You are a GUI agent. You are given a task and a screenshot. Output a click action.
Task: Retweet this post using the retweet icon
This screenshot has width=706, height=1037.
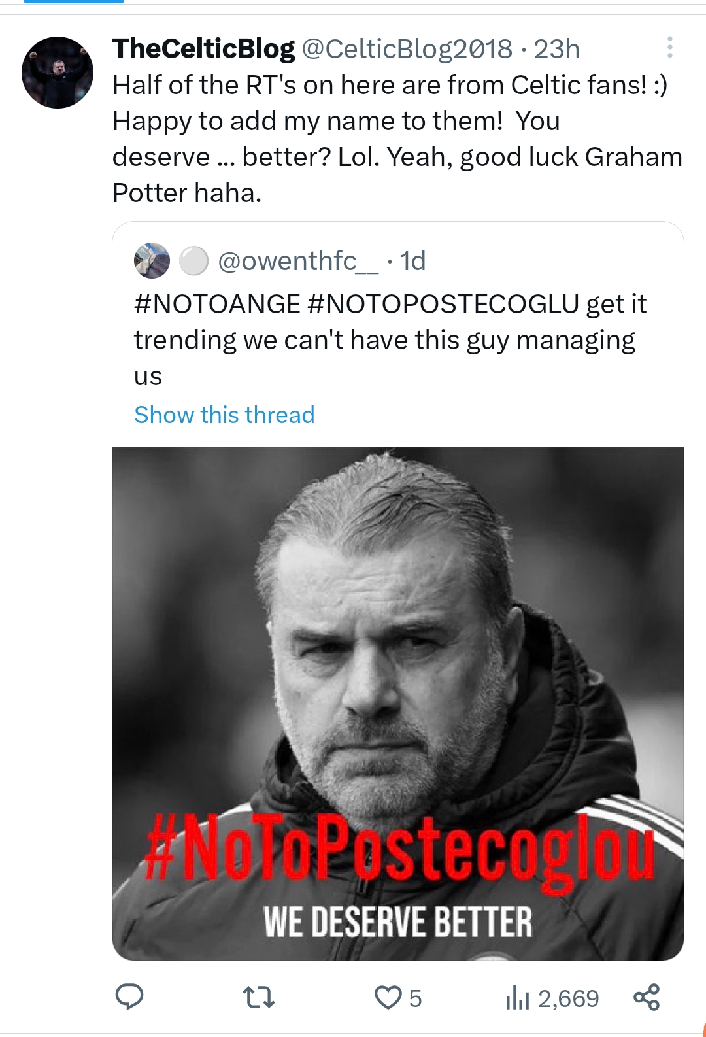pos(259,998)
